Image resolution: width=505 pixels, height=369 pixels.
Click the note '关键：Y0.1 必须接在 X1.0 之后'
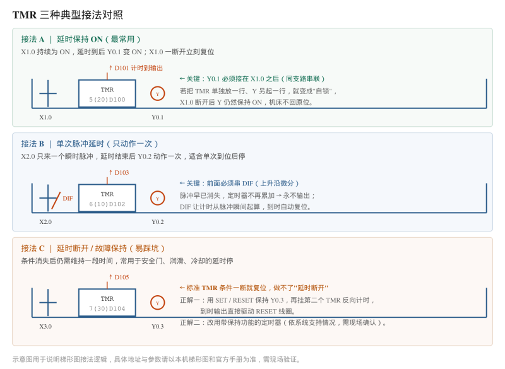tap(252, 79)
